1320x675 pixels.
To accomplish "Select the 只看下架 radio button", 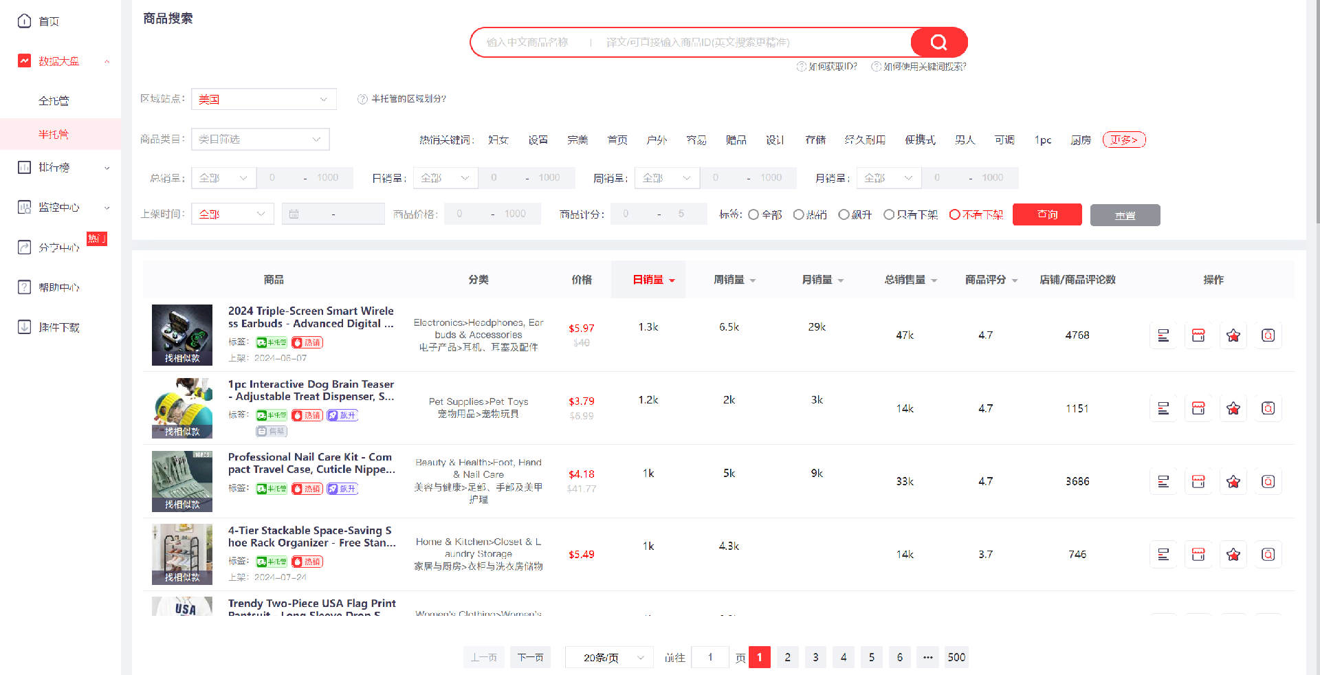I will (x=889, y=214).
